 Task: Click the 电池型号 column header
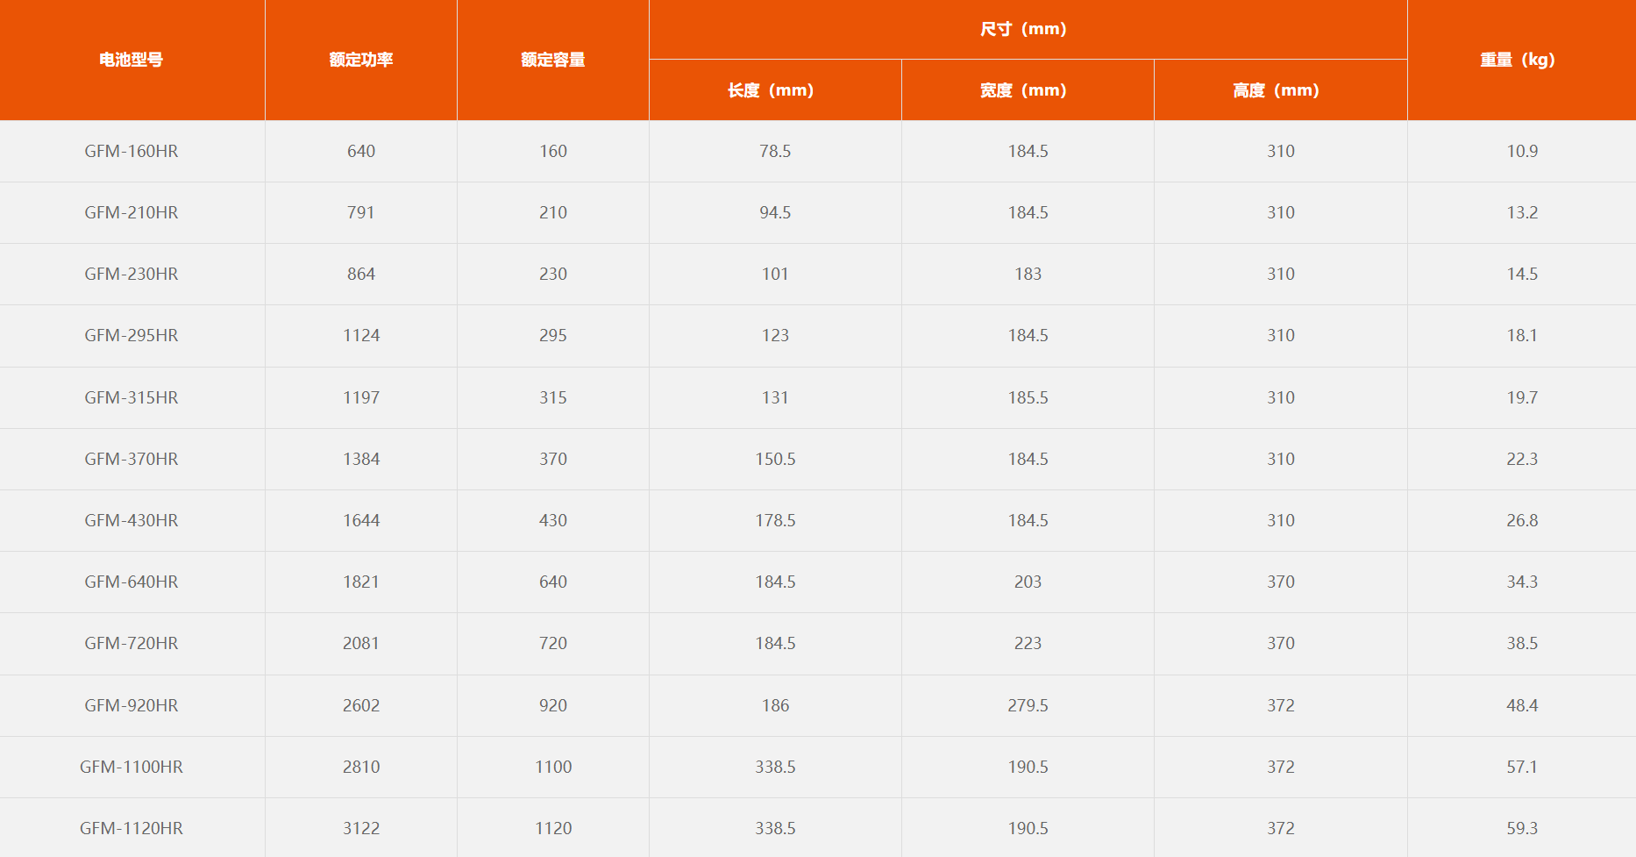131,60
